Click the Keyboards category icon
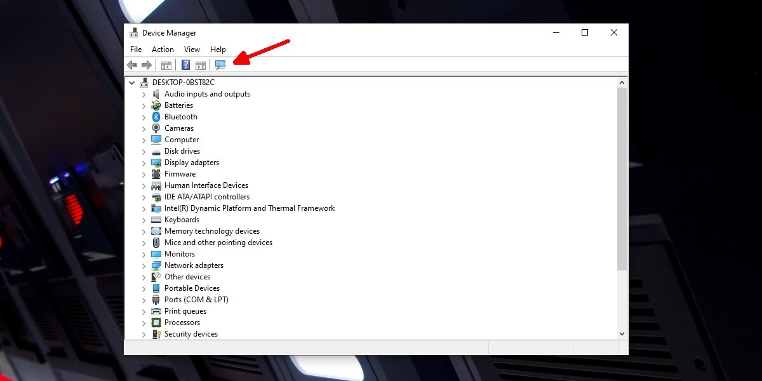Image resolution: width=762 pixels, height=381 pixels. (156, 219)
